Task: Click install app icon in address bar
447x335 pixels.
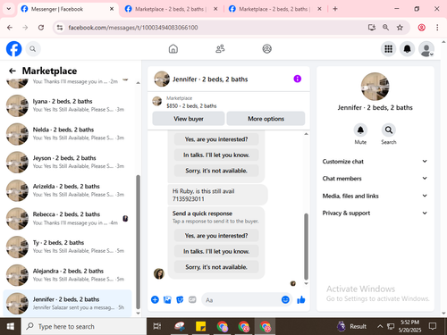Action: point(372,28)
